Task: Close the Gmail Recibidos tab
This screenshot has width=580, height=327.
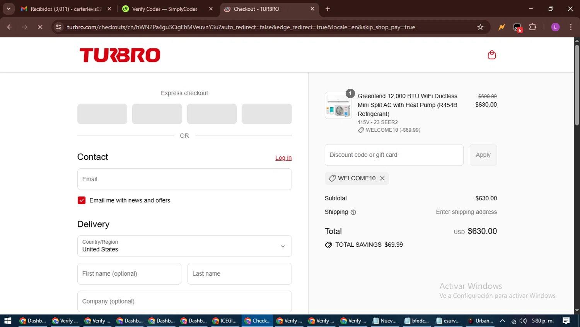Action: [109, 9]
